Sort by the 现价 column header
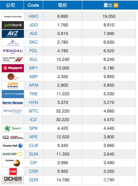The height and width of the screenshot is (186, 138). pyautogui.click(x=63, y=5)
